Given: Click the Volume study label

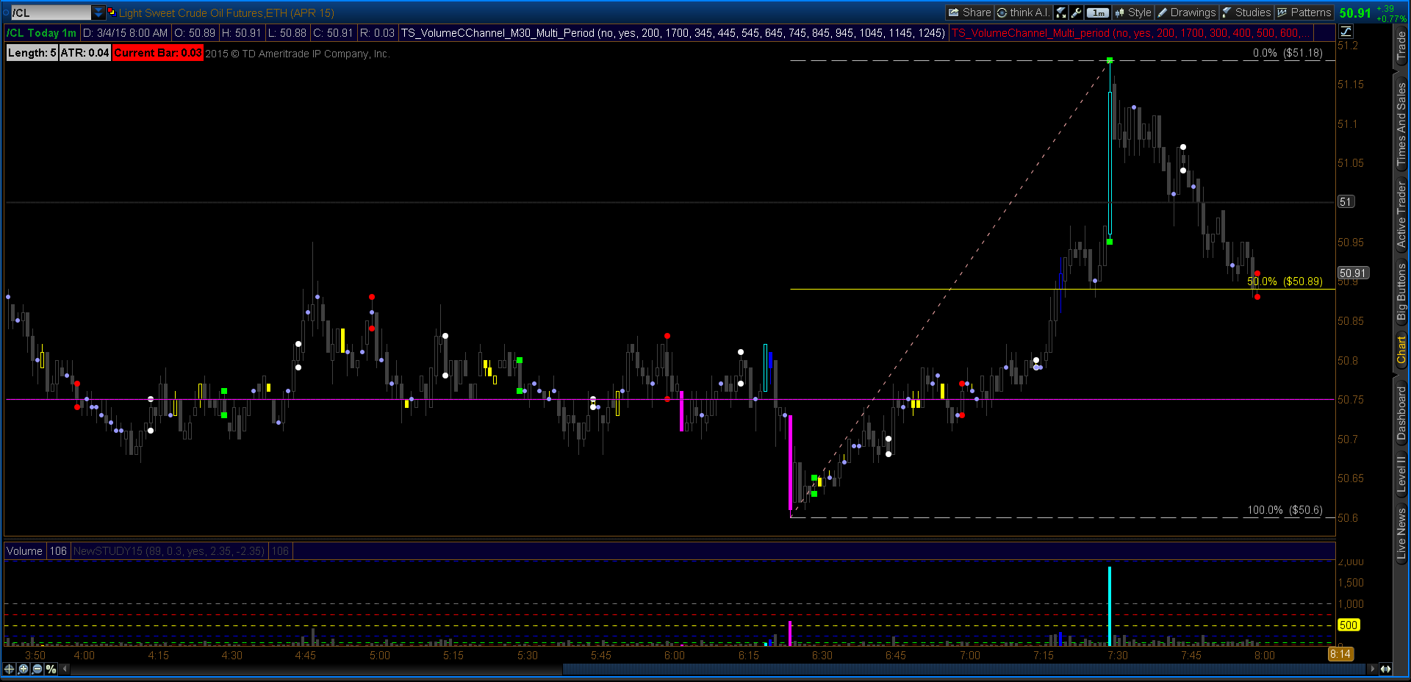Looking at the screenshot, I should (25, 551).
